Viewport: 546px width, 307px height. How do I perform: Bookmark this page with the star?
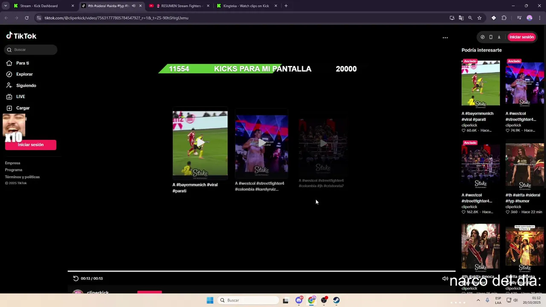point(479,18)
